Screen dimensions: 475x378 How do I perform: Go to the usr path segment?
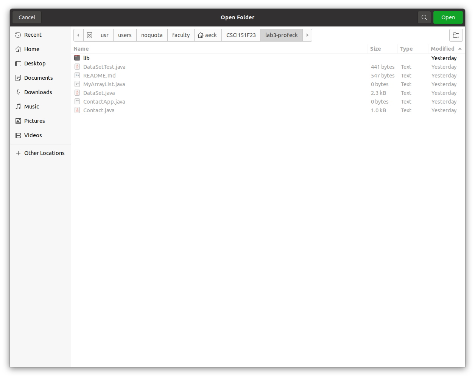coord(104,35)
